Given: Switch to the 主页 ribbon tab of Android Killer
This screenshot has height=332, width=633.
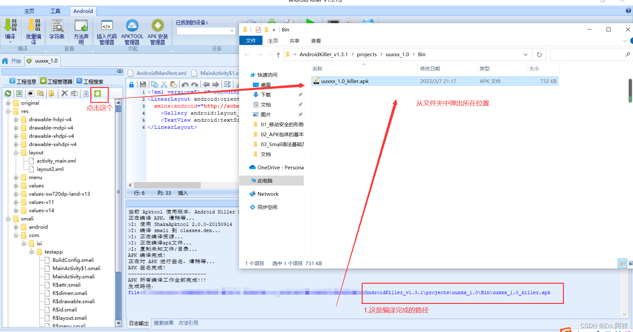Looking at the screenshot, I should [29, 11].
